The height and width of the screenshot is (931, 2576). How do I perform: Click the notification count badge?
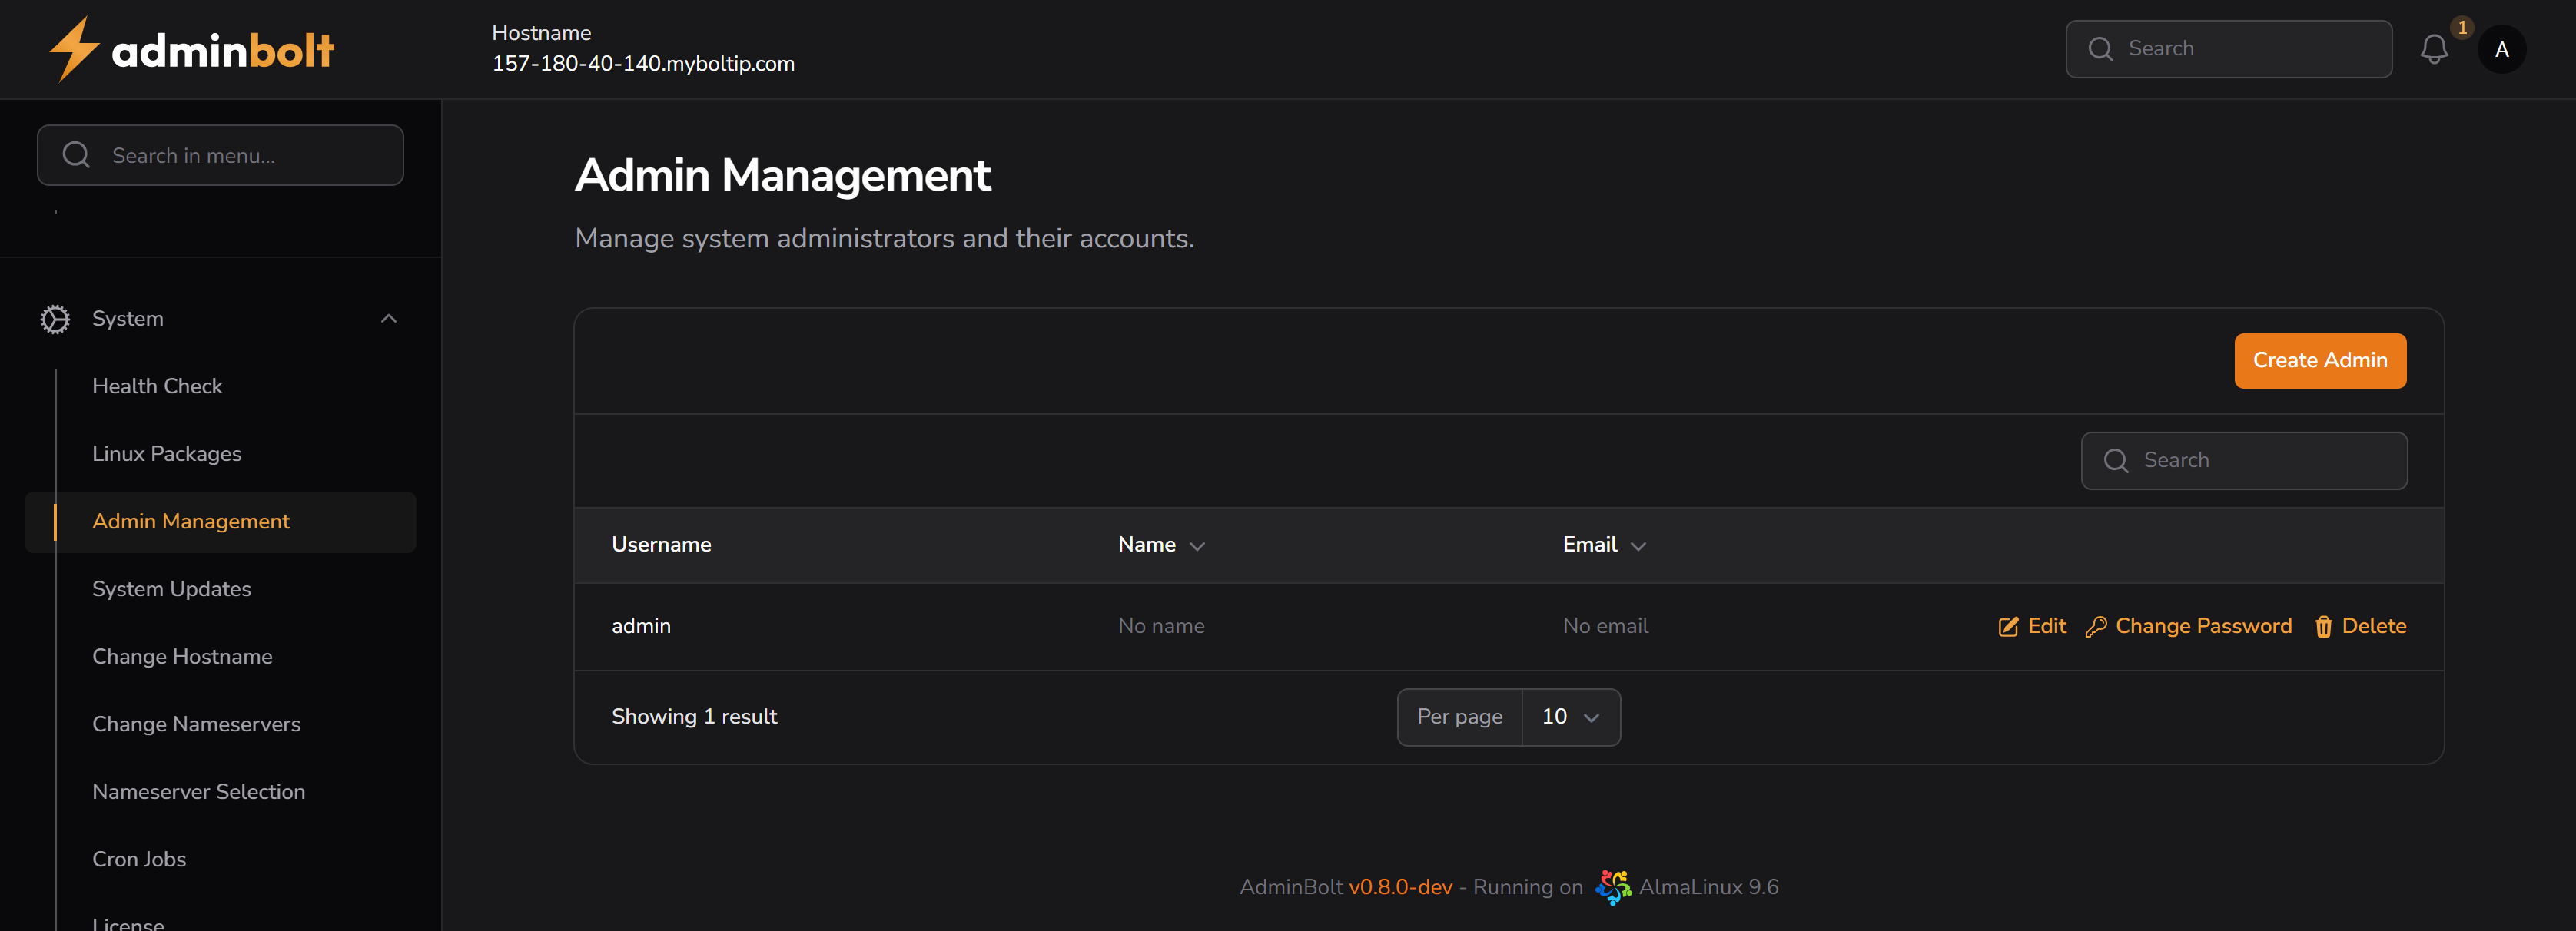click(x=2462, y=28)
